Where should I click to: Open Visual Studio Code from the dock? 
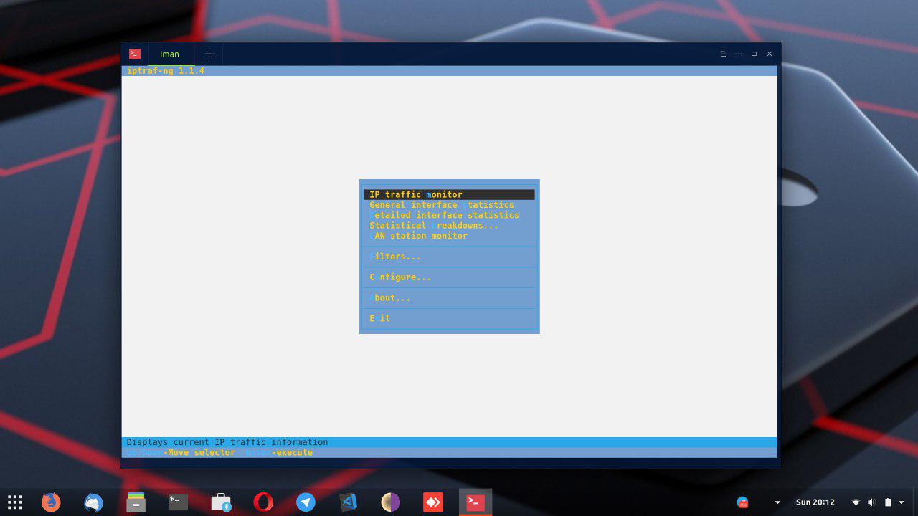coord(348,502)
